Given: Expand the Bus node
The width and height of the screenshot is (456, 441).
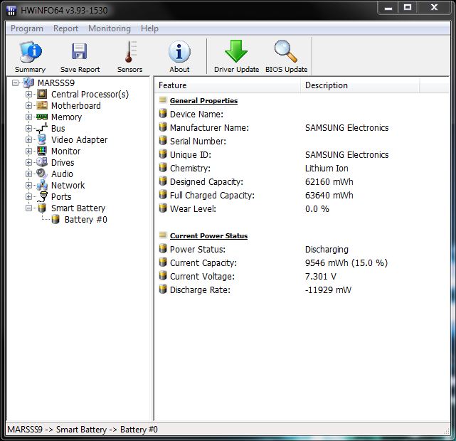Looking at the screenshot, I should tap(28, 128).
